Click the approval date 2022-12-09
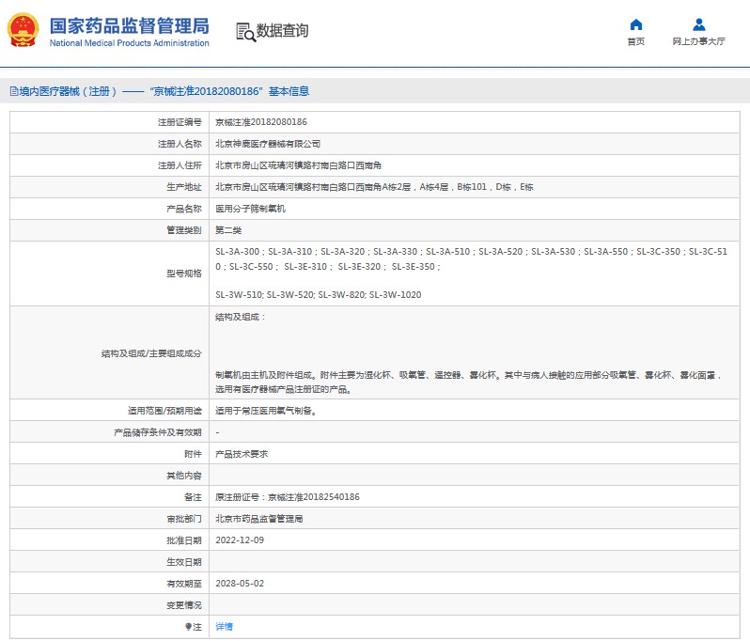The image size is (750, 641). tap(240, 540)
